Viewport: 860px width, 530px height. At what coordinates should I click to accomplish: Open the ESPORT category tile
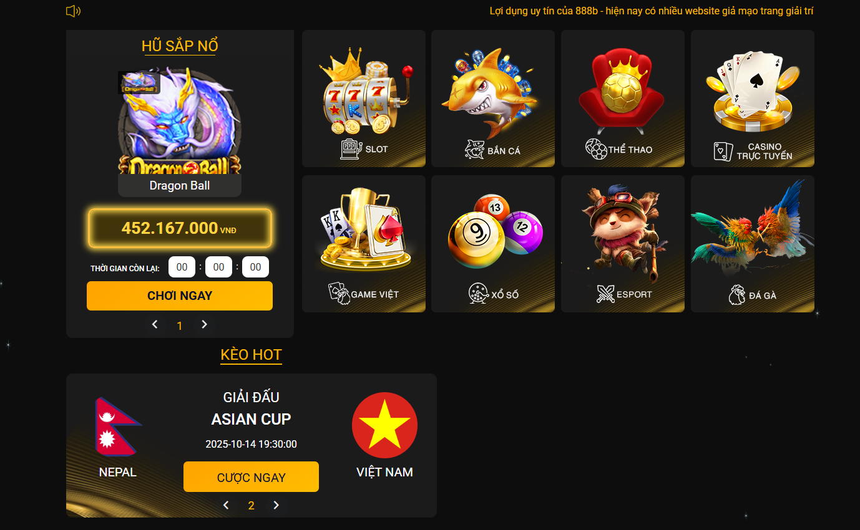[623, 244]
